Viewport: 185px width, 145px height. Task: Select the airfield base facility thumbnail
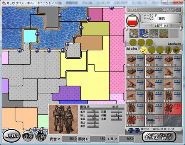click(154, 34)
